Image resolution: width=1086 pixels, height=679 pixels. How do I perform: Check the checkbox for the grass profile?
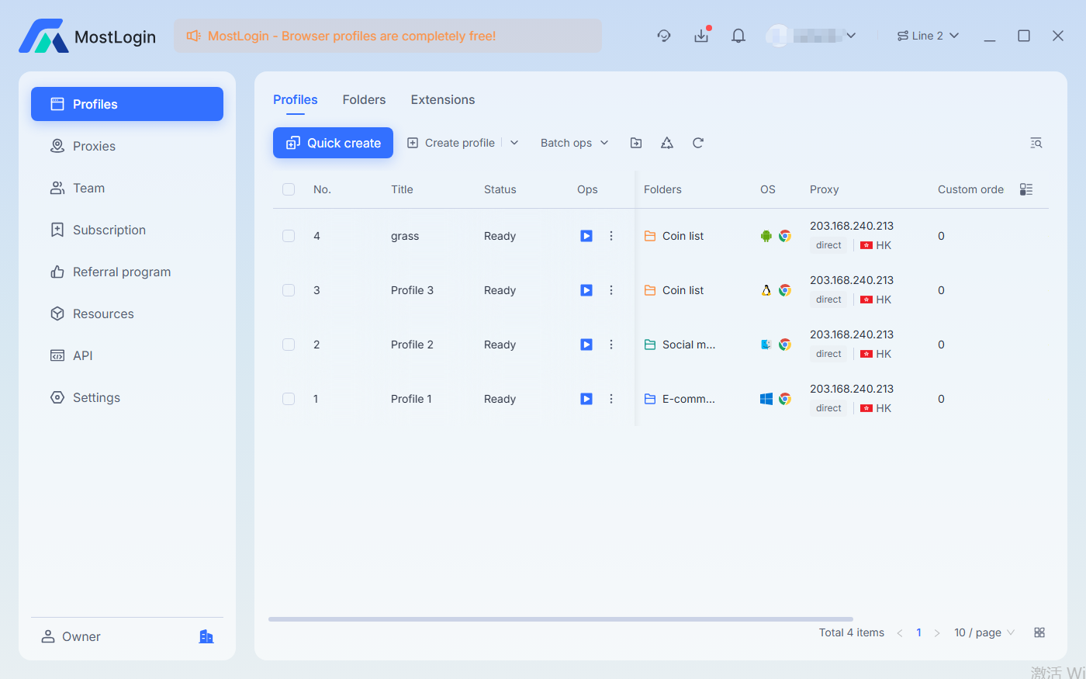click(289, 236)
